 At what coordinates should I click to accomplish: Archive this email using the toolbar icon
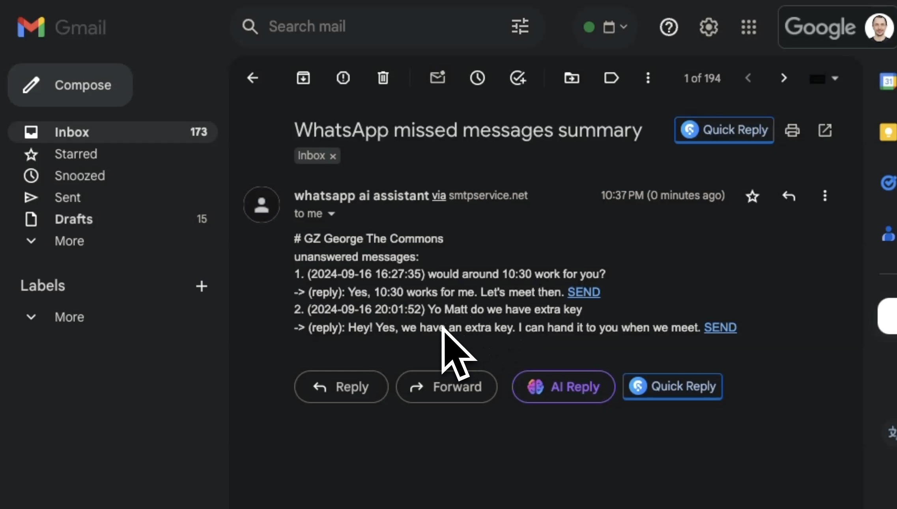click(303, 78)
